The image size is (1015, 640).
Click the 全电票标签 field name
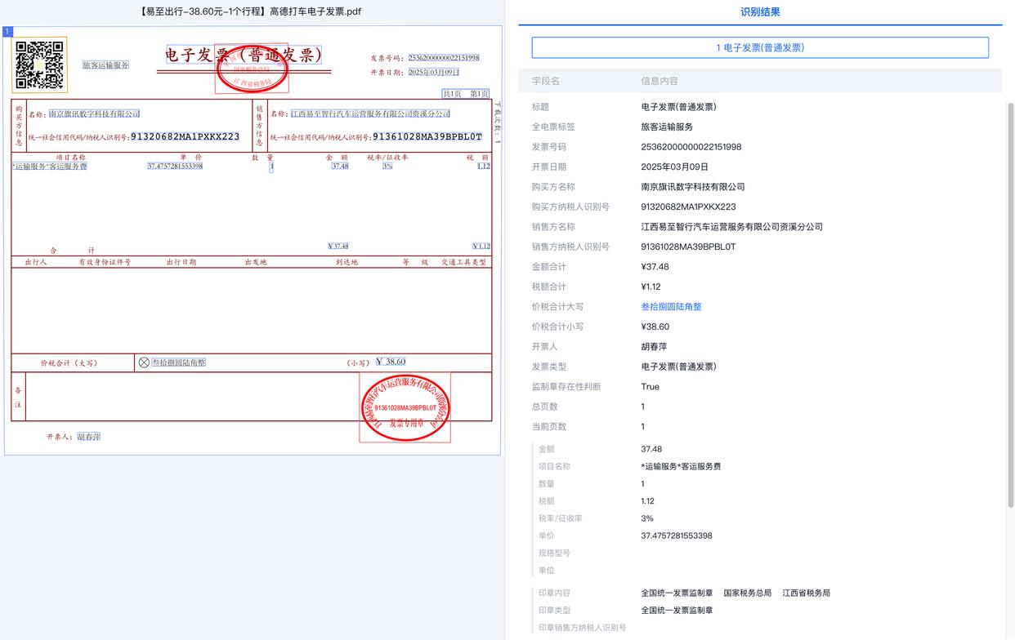(553, 127)
